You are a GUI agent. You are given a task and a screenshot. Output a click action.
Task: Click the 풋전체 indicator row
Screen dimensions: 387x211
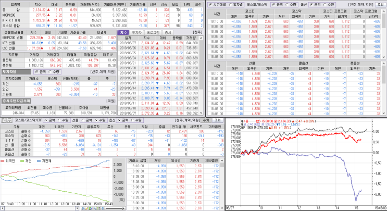(x=59, y=66)
